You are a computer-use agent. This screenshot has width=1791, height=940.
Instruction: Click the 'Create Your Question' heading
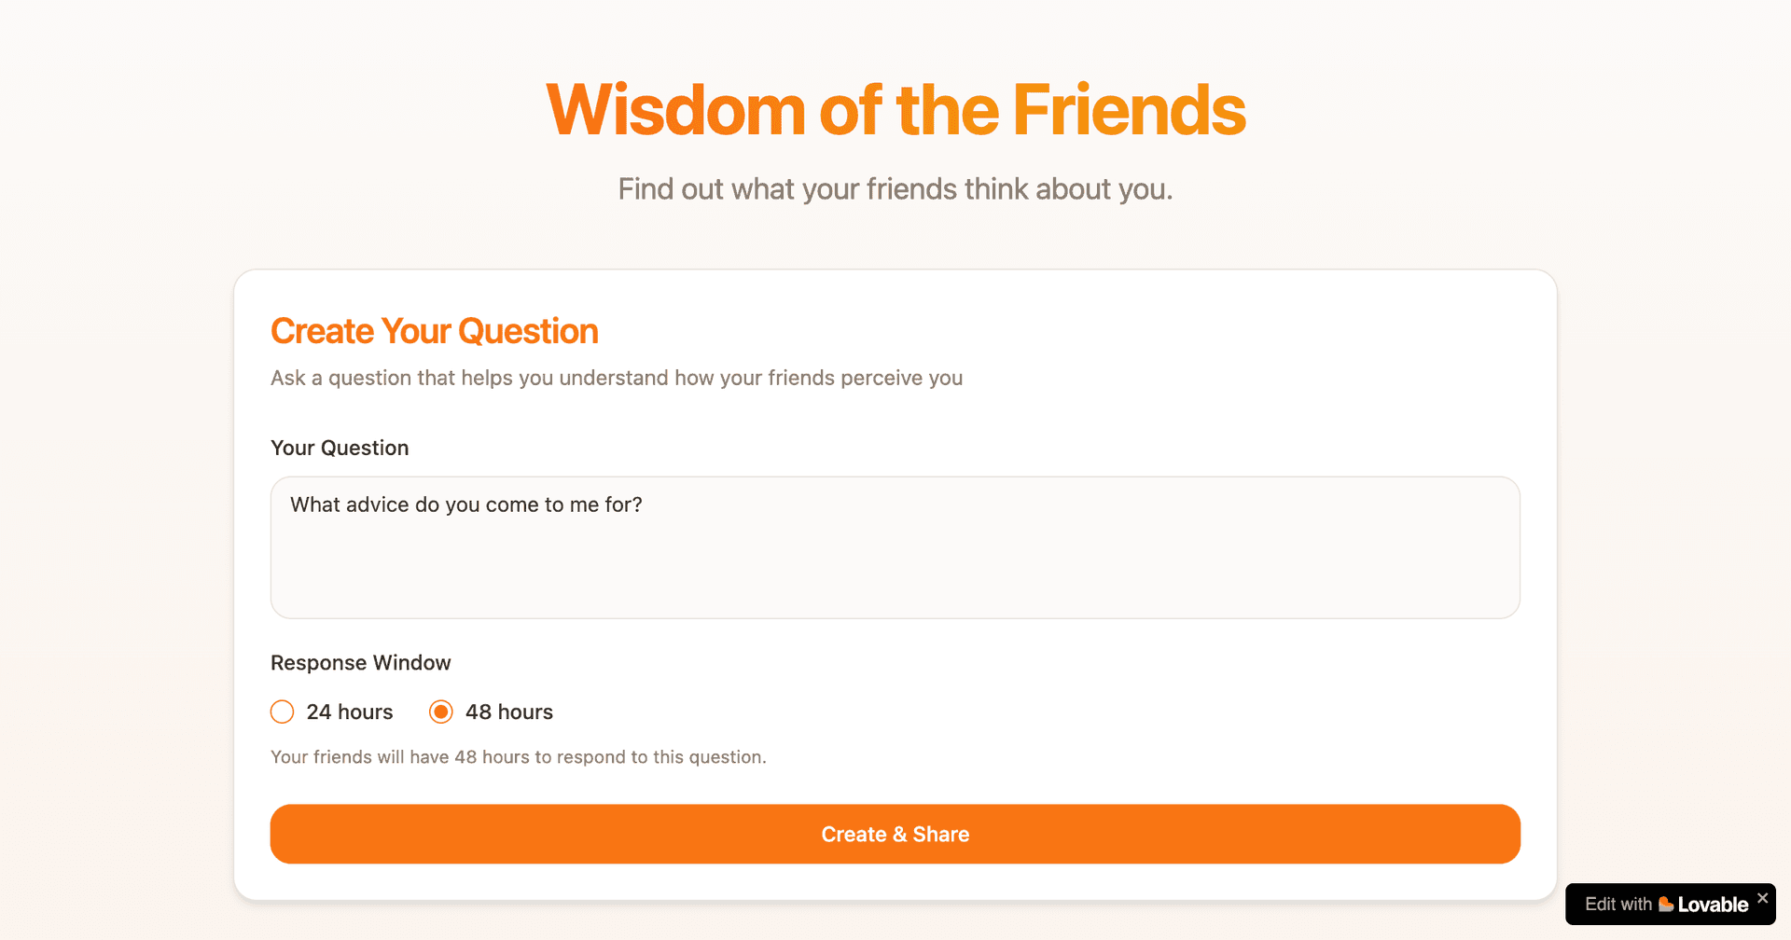[x=434, y=331]
